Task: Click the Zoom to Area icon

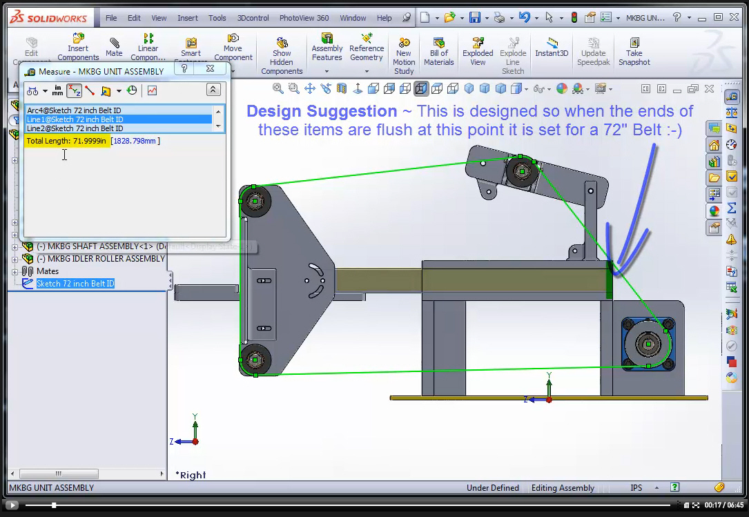Action: click(294, 88)
